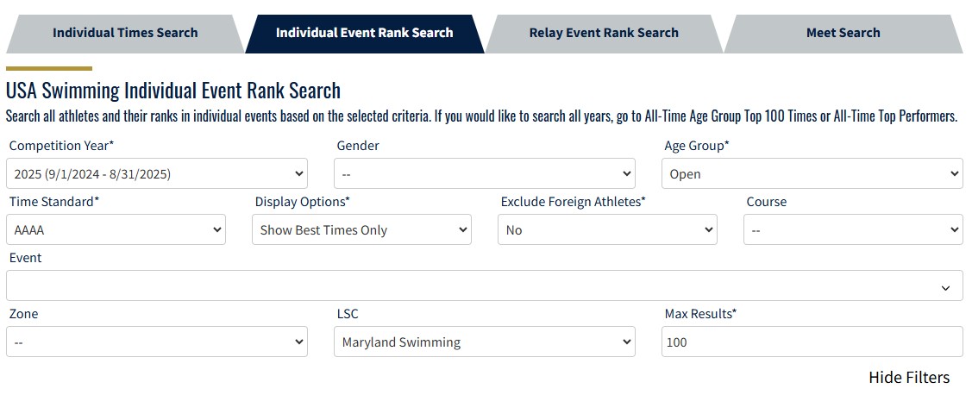
Task: Select the Individual Event Rank Search tab
Action: (x=364, y=33)
